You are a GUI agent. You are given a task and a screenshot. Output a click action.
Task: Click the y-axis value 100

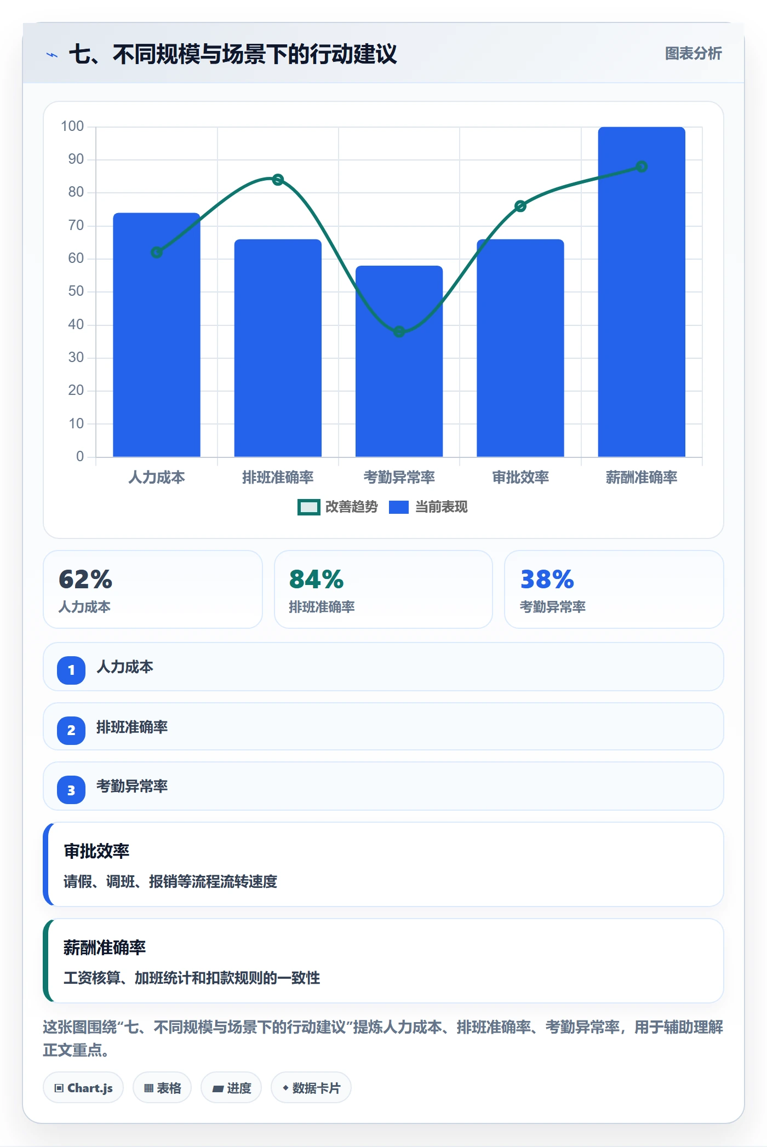[x=72, y=127]
